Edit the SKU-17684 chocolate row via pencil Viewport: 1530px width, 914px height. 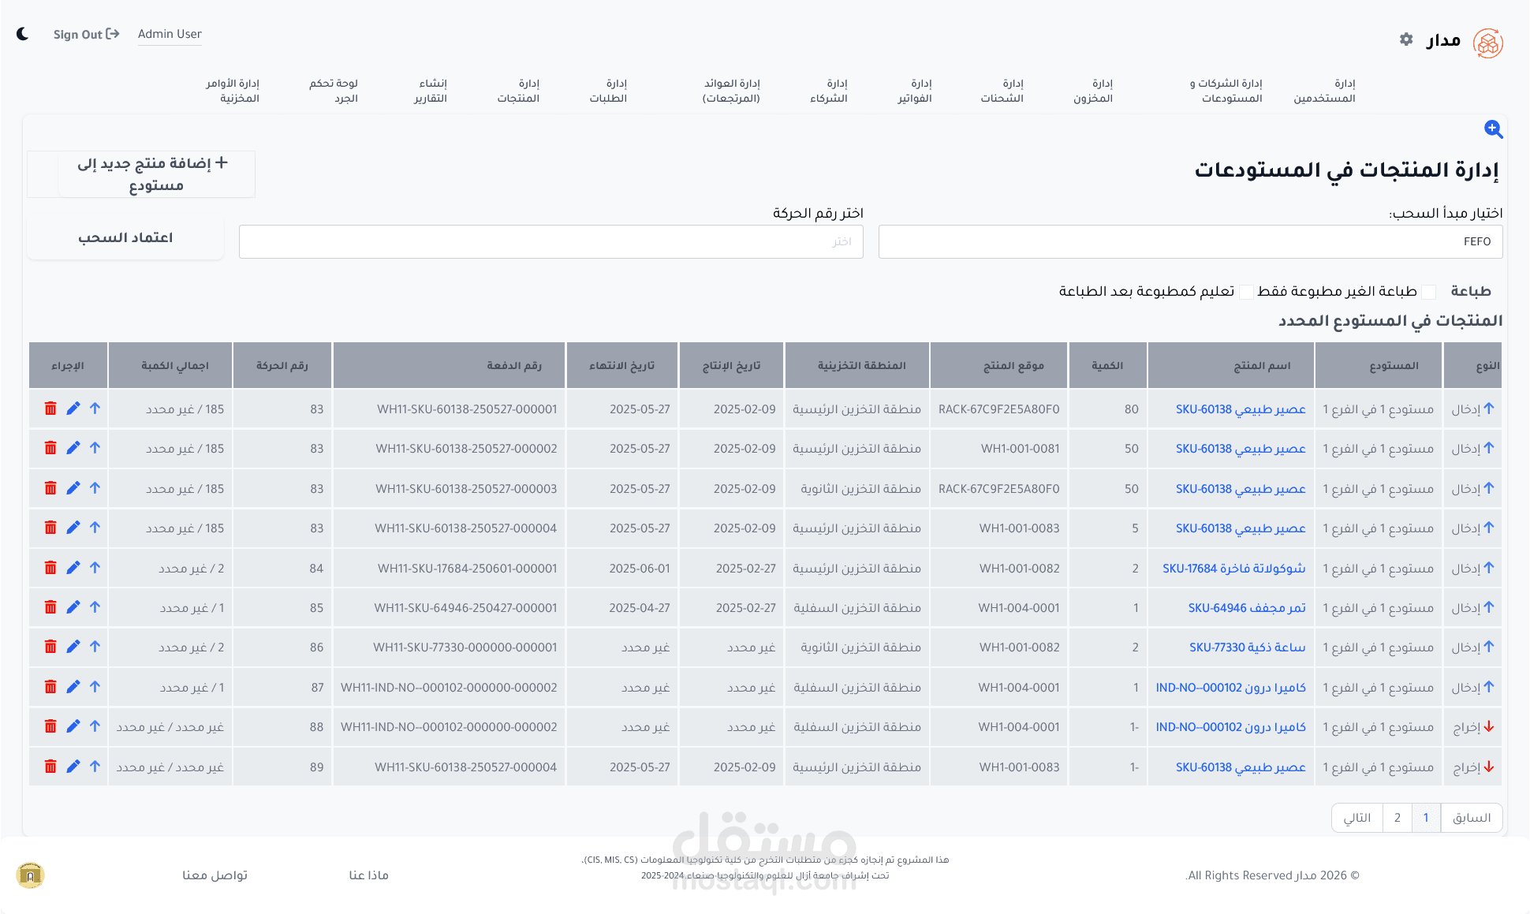[x=73, y=568]
